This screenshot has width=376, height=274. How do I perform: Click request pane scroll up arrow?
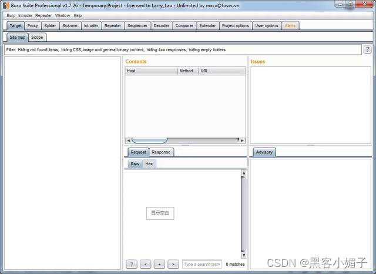click(244, 173)
